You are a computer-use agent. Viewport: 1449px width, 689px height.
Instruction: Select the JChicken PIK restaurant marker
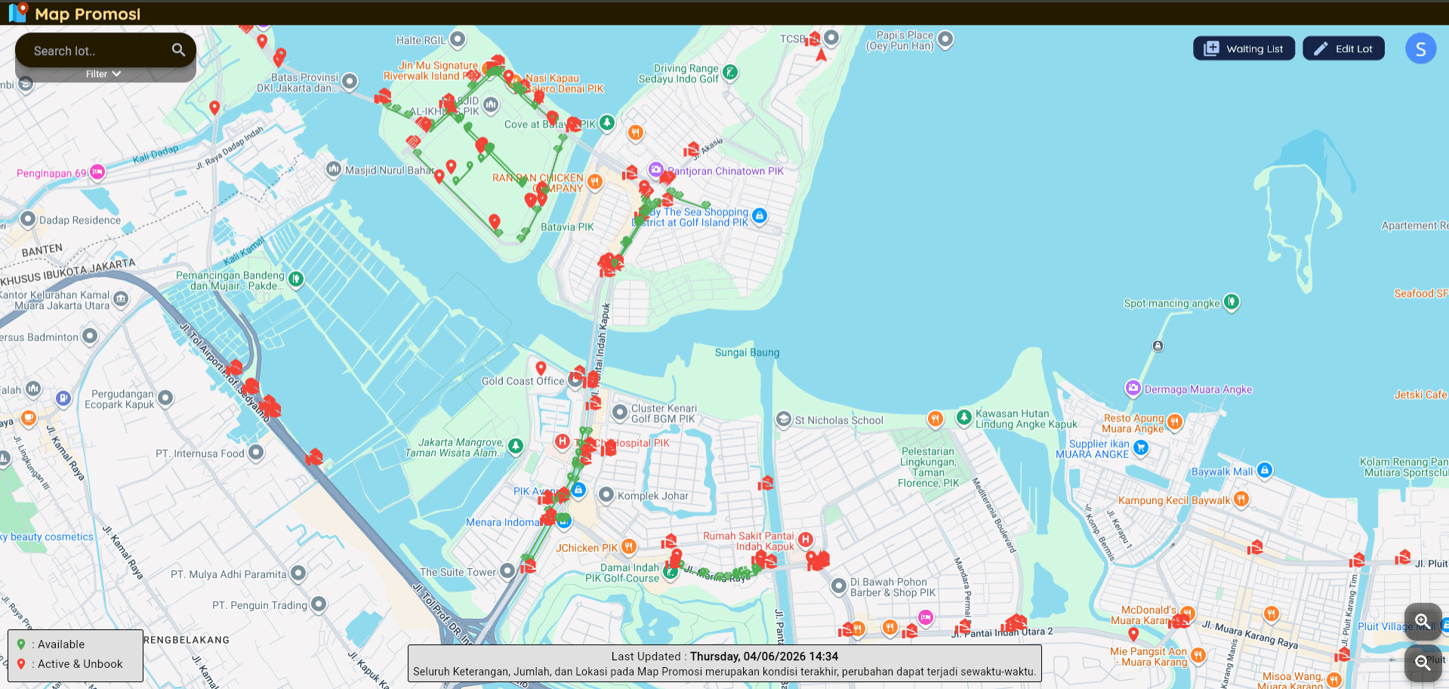pyautogui.click(x=629, y=546)
